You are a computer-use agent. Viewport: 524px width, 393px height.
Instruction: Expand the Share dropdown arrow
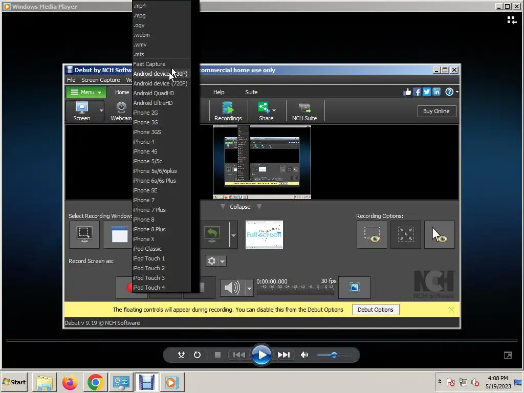[x=274, y=111]
